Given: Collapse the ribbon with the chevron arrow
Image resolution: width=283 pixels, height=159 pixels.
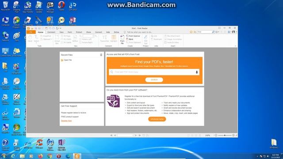Looking at the screenshot, I should pos(235,46).
